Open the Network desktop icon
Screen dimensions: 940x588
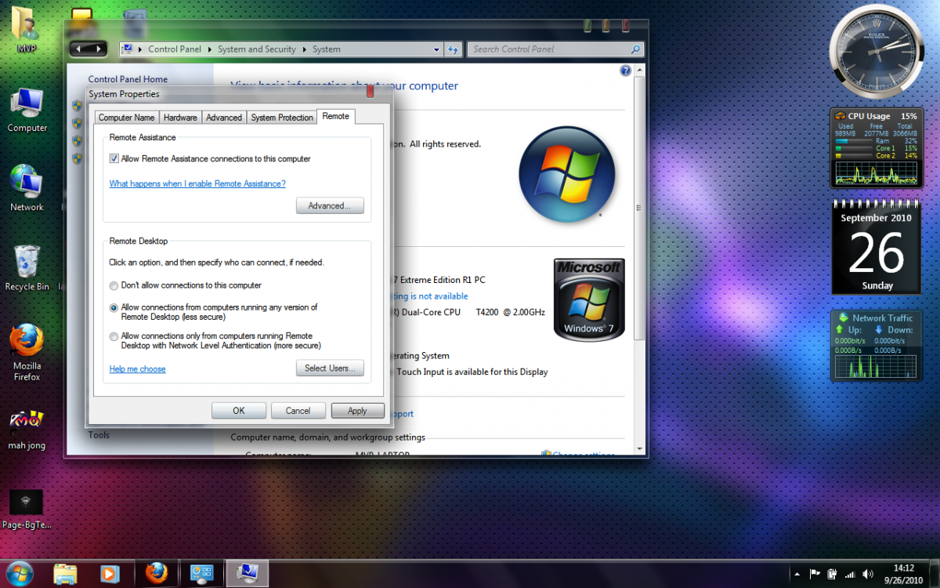pos(27,188)
